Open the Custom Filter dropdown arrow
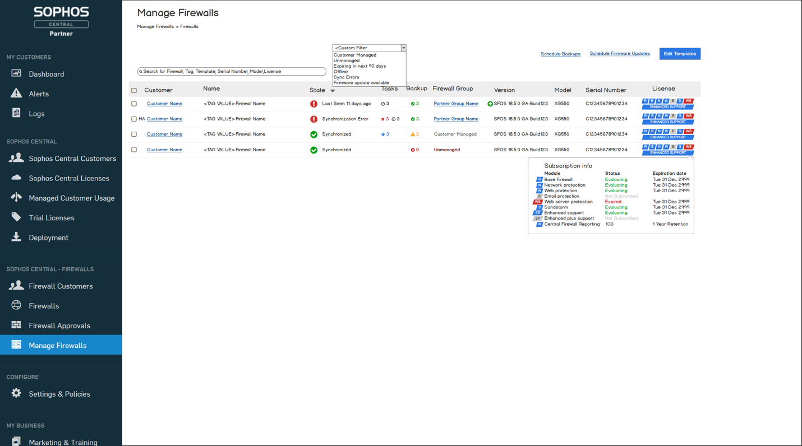 pyautogui.click(x=403, y=48)
